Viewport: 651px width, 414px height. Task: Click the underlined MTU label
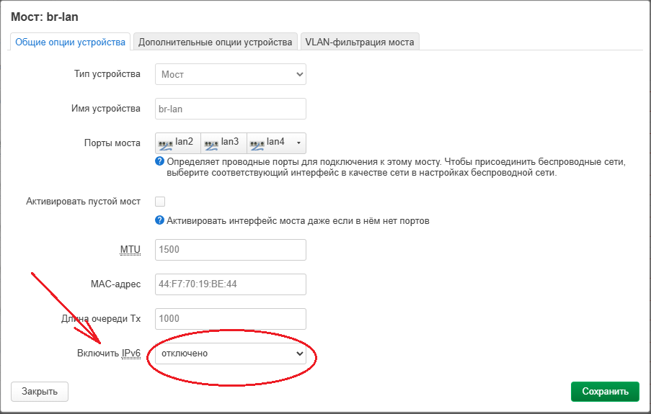(130, 250)
